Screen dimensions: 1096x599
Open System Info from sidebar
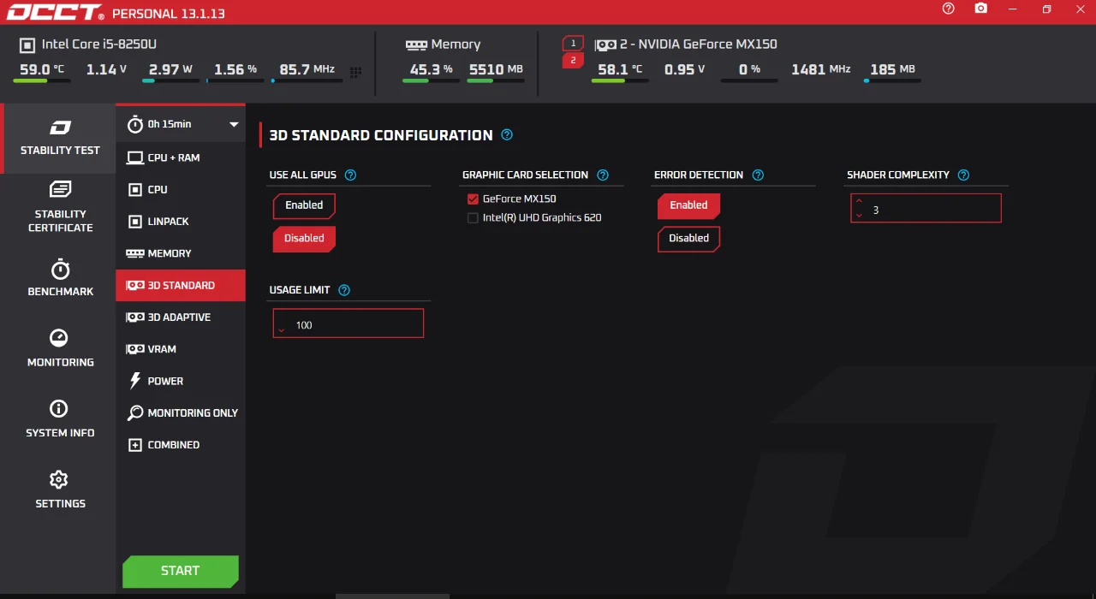tap(60, 419)
